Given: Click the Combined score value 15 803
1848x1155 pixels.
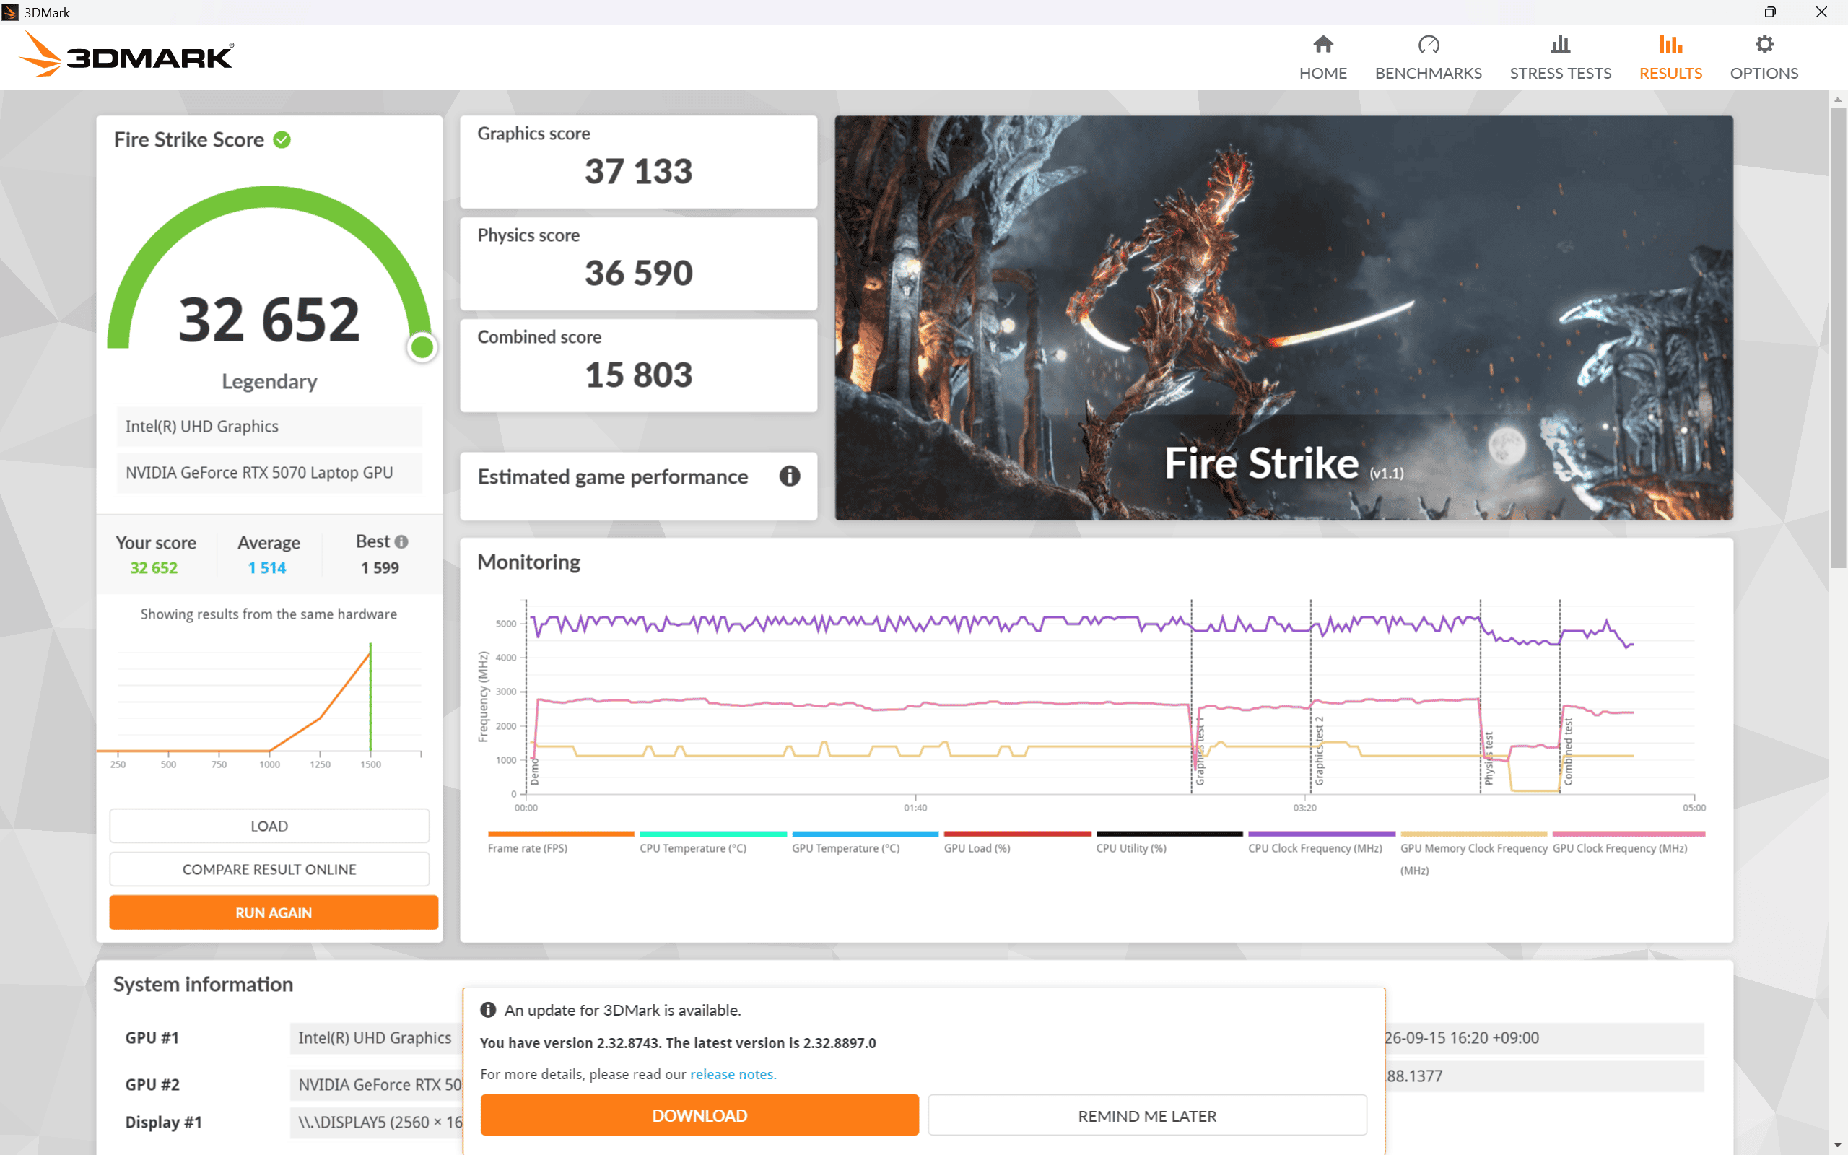Looking at the screenshot, I should 638,375.
